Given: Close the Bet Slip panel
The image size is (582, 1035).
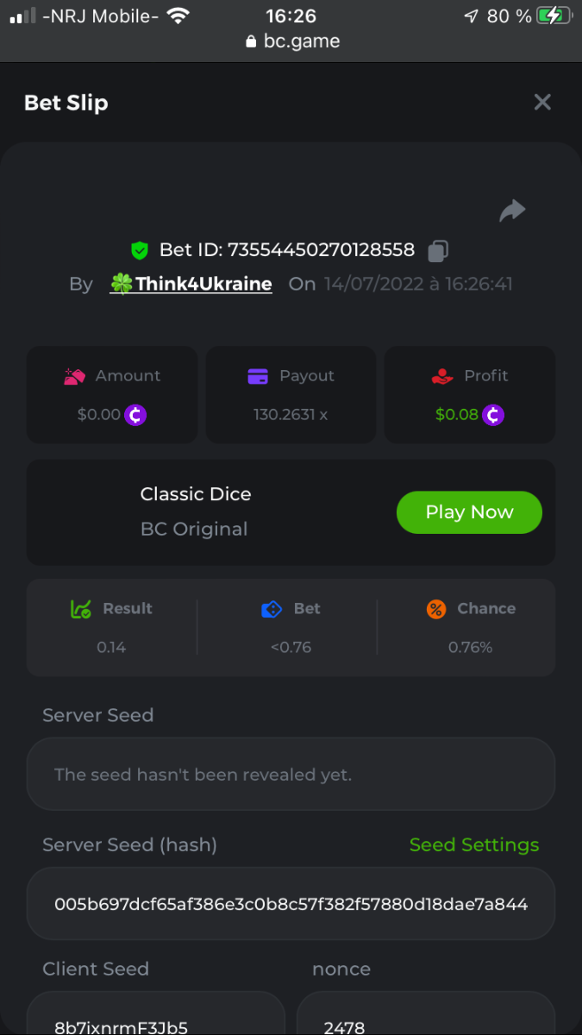Looking at the screenshot, I should point(542,103).
